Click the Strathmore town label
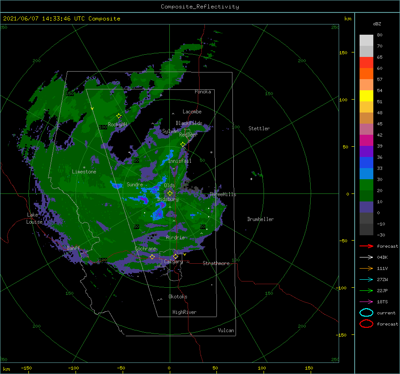 point(216,263)
